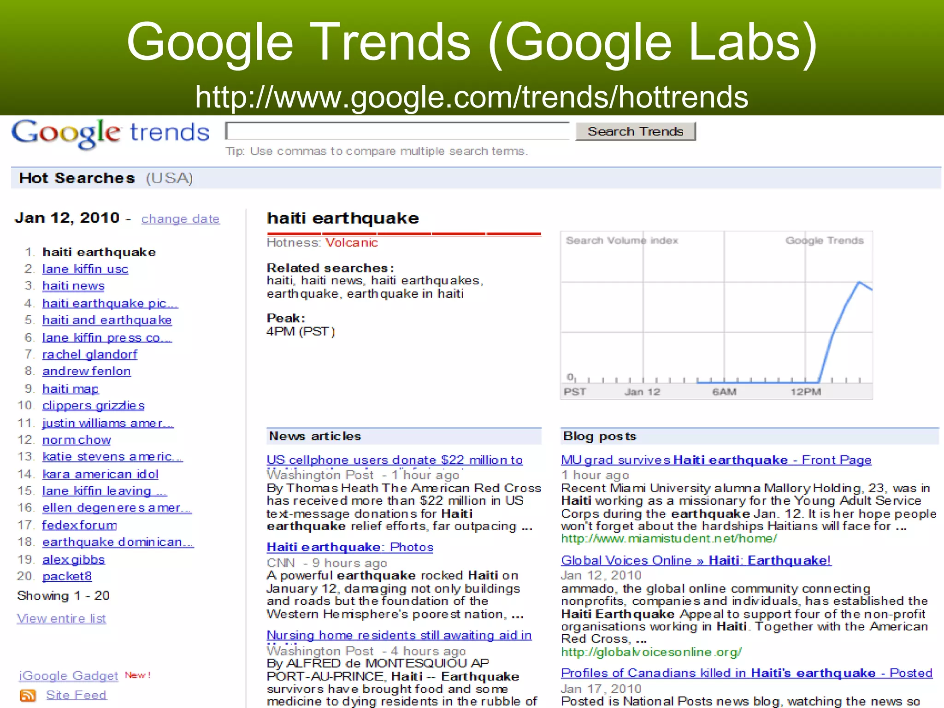The height and width of the screenshot is (708, 944).
Task: Click the Search Volume index chart
Action: 716,315
